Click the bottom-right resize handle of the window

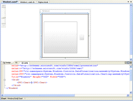[x=88, y=58]
